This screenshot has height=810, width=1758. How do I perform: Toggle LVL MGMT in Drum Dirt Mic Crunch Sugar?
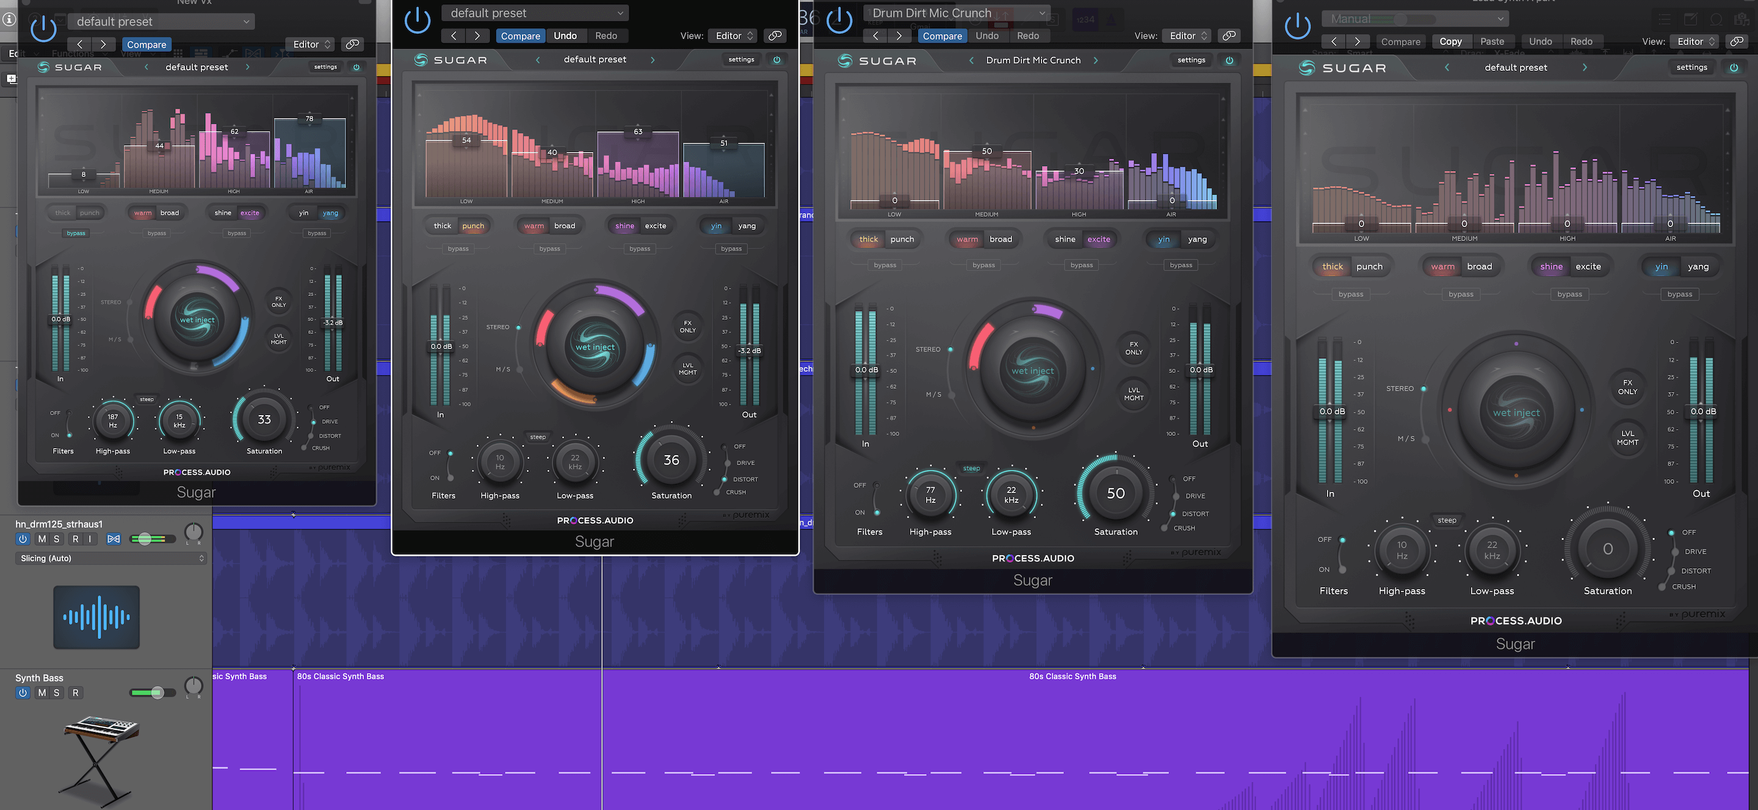(x=1134, y=394)
